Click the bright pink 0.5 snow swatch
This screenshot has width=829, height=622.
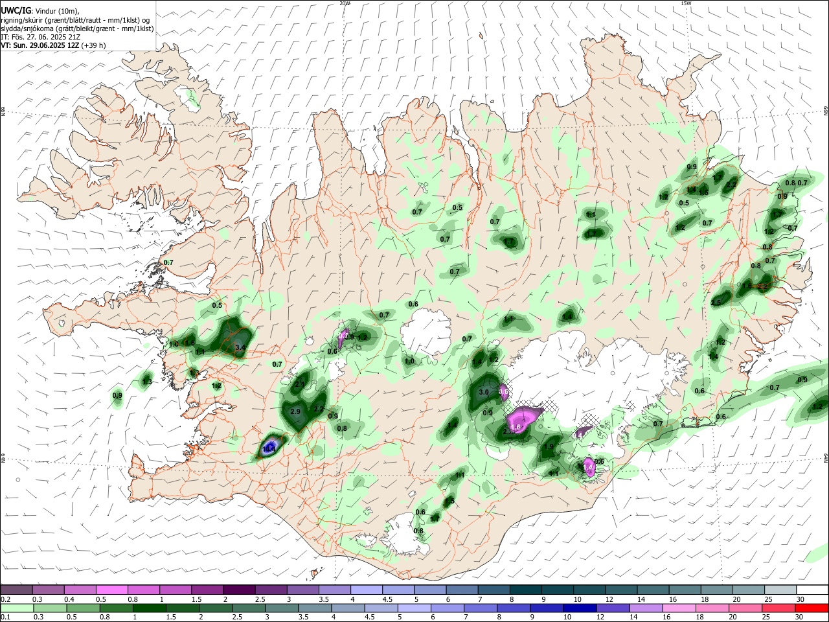pyautogui.click(x=111, y=590)
